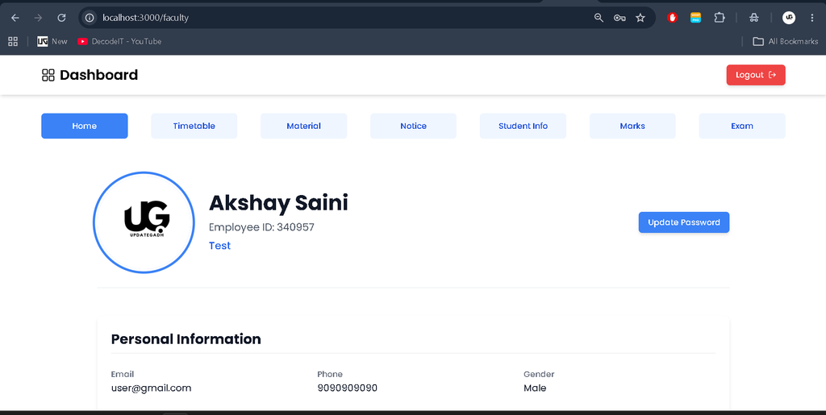
Task: Open the red hand ad-blocker extension
Action: pos(672,18)
